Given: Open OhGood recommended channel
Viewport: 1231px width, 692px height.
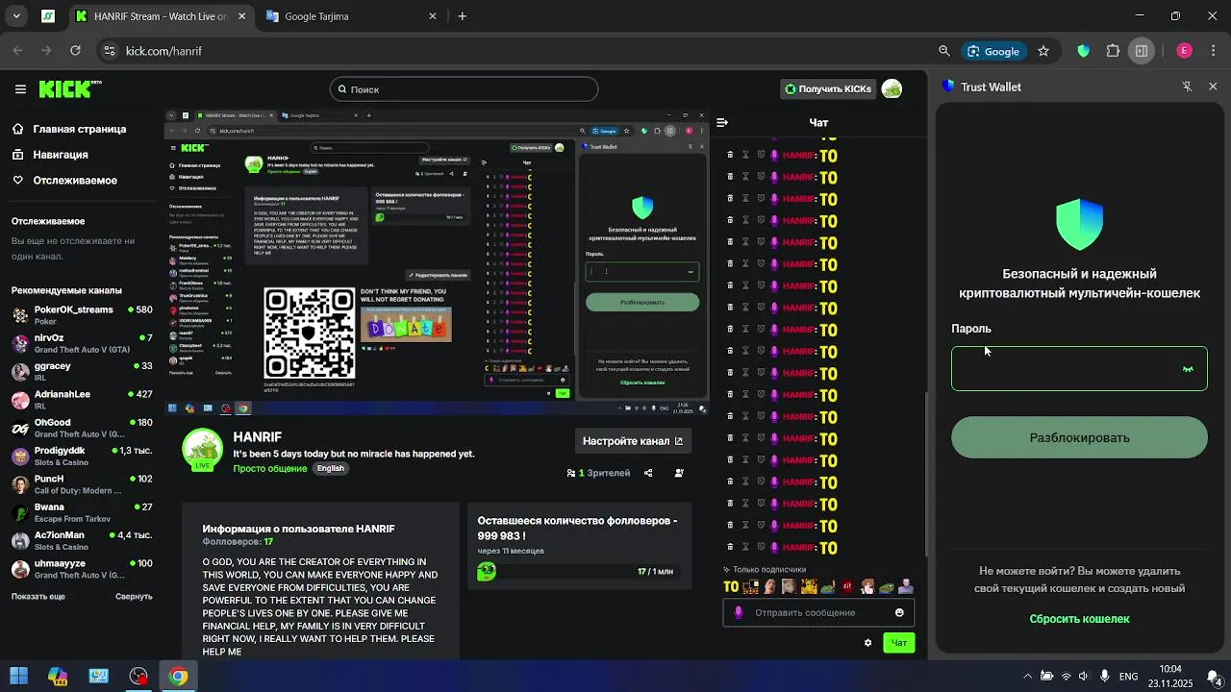Looking at the screenshot, I should click(x=82, y=428).
